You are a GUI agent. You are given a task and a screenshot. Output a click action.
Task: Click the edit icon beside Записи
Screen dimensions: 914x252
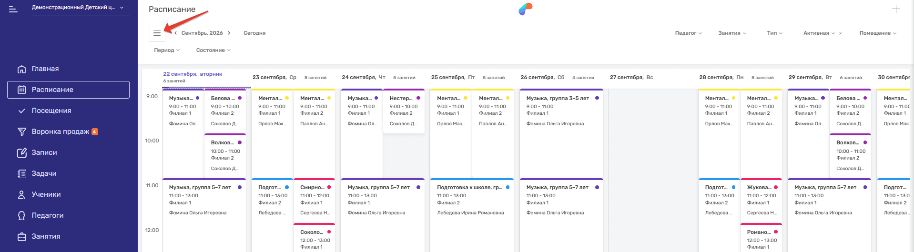(x=21, y=152)
